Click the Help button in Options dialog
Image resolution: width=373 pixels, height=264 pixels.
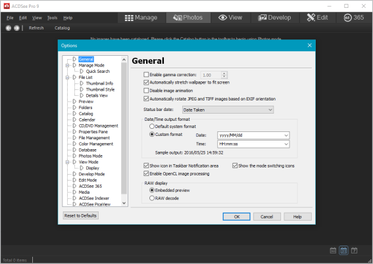pos(297,217)
